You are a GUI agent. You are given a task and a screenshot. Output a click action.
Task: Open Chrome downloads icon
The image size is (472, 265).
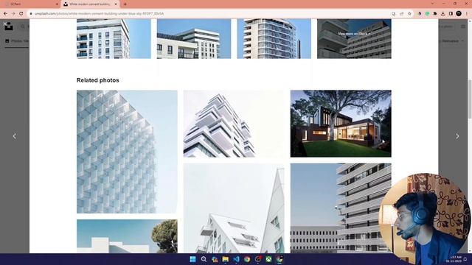pyautogui.click(x=442, y=13)
